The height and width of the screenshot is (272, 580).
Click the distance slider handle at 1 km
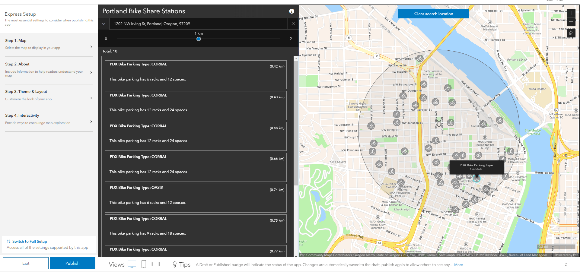tap(199, 39)
